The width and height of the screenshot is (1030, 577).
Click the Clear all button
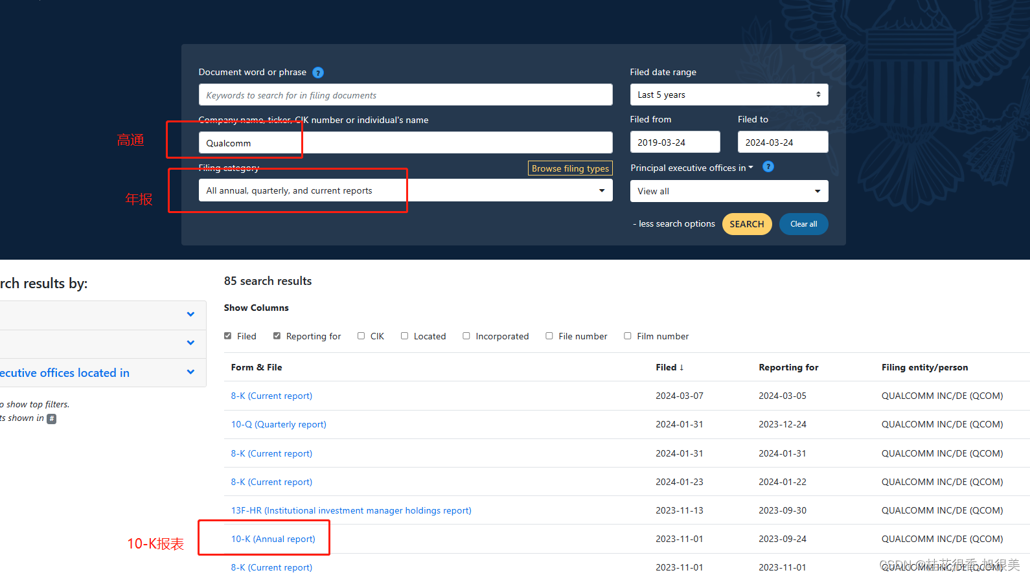[x=804, y=224]
